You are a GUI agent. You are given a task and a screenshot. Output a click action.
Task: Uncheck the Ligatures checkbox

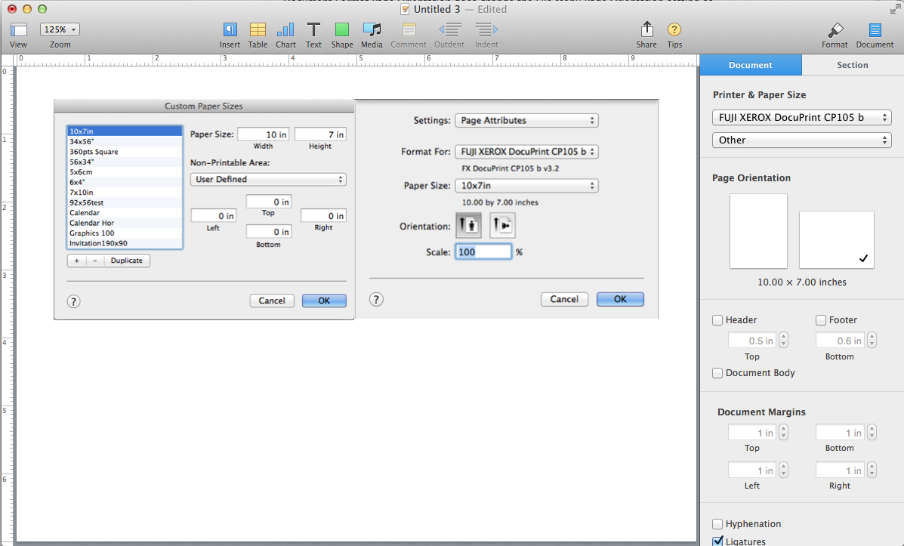[x=717, y=541]
